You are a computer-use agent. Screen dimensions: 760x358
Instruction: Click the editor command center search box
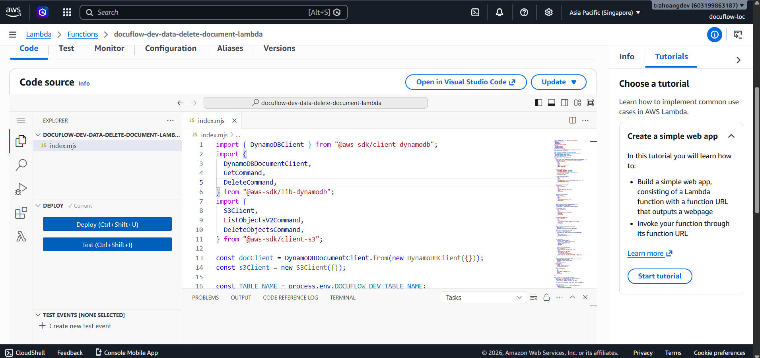tap(316, 103)
